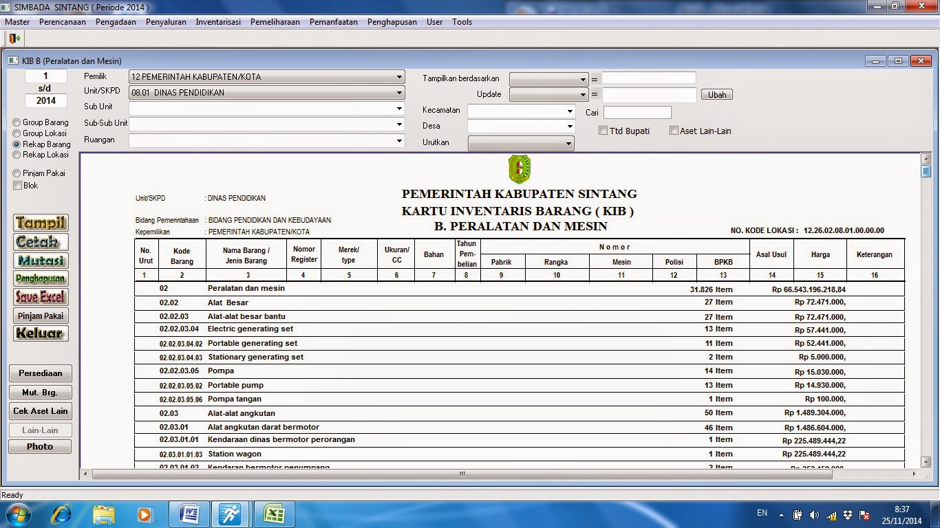Click the Update value input field

point(650,95)
